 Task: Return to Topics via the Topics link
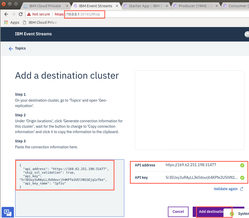point(20,48)
